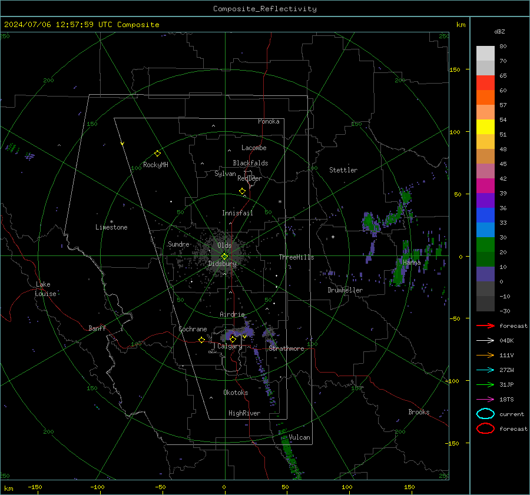530x495 pixels.
Task: Click the HighRiver label
Action: (x=244, y=413)
